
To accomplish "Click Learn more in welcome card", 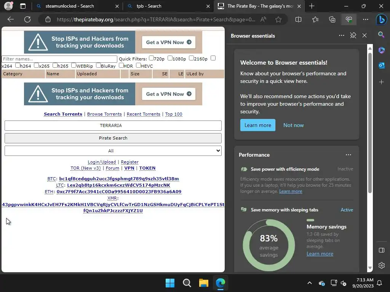I will click(x=258, y=125).
